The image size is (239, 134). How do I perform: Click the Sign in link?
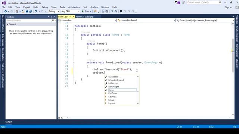[x=228, y=7]
